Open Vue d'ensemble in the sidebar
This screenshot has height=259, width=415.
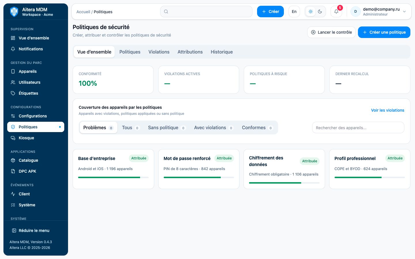click(x=36, y=38)
